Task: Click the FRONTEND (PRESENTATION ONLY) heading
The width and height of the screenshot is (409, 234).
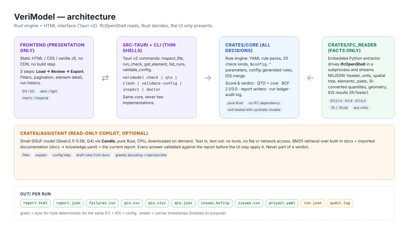Action: pos(52,48)
